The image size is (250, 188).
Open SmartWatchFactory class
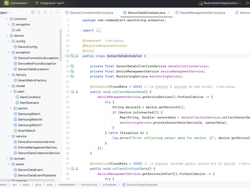click(30, 80)
